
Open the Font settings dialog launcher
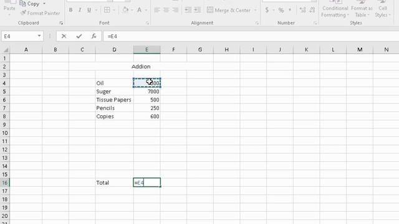147,23
